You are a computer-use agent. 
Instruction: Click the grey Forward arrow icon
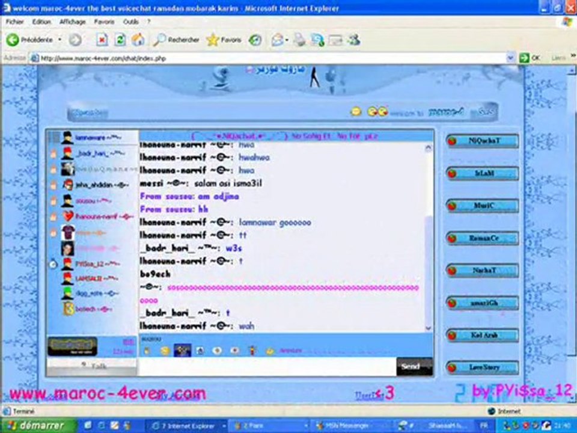coord(75,40)
